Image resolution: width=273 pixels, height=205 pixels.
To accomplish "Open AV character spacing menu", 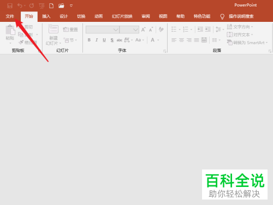I will 128,40.
